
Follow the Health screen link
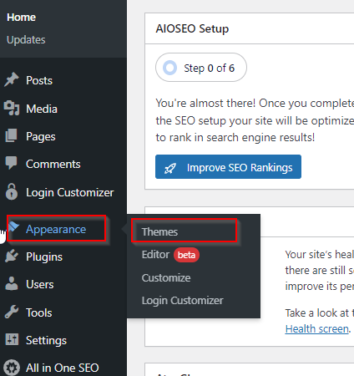point(317,329)
